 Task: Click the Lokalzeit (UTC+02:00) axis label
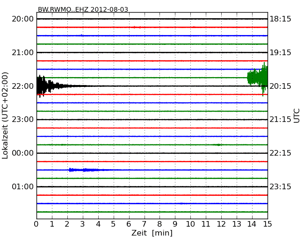[x=5, y=115]
